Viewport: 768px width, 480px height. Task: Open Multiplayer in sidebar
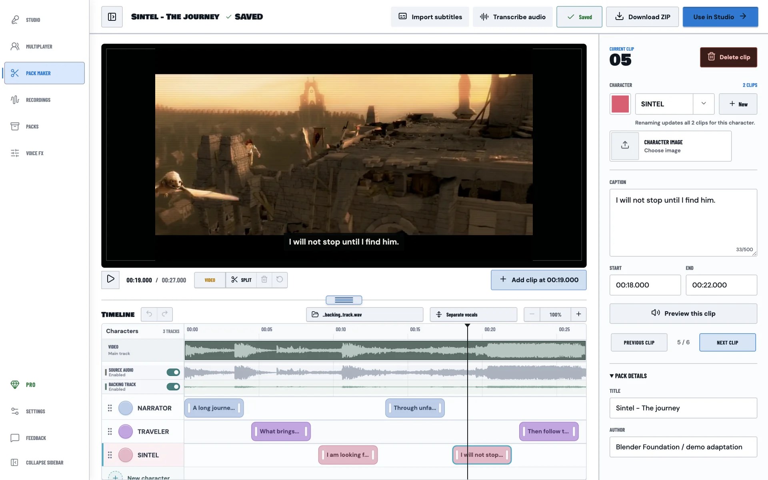pyautogui.click(x=44, y=46)
